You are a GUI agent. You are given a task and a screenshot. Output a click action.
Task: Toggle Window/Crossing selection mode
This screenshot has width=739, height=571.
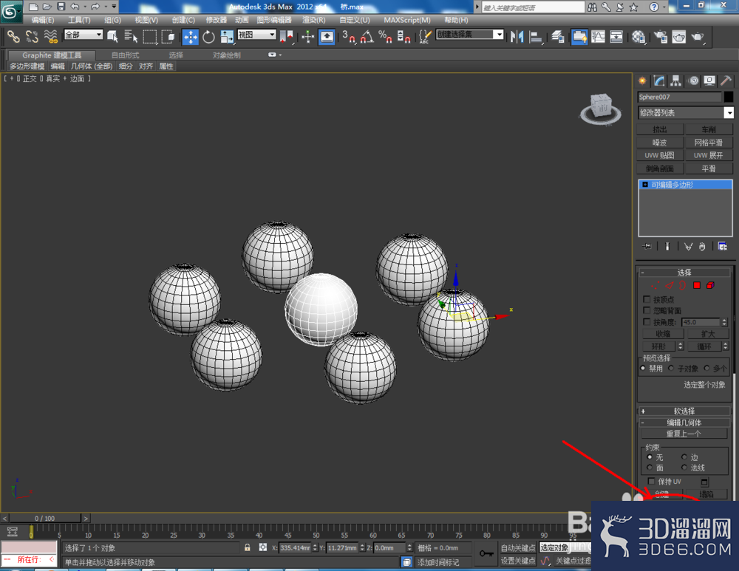[x=168, y=37]
